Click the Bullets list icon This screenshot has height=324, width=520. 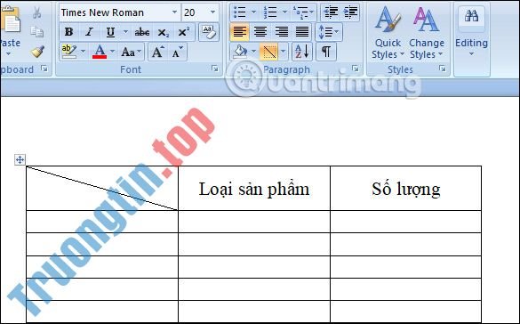pyautogui.click(x=240, y=12)
